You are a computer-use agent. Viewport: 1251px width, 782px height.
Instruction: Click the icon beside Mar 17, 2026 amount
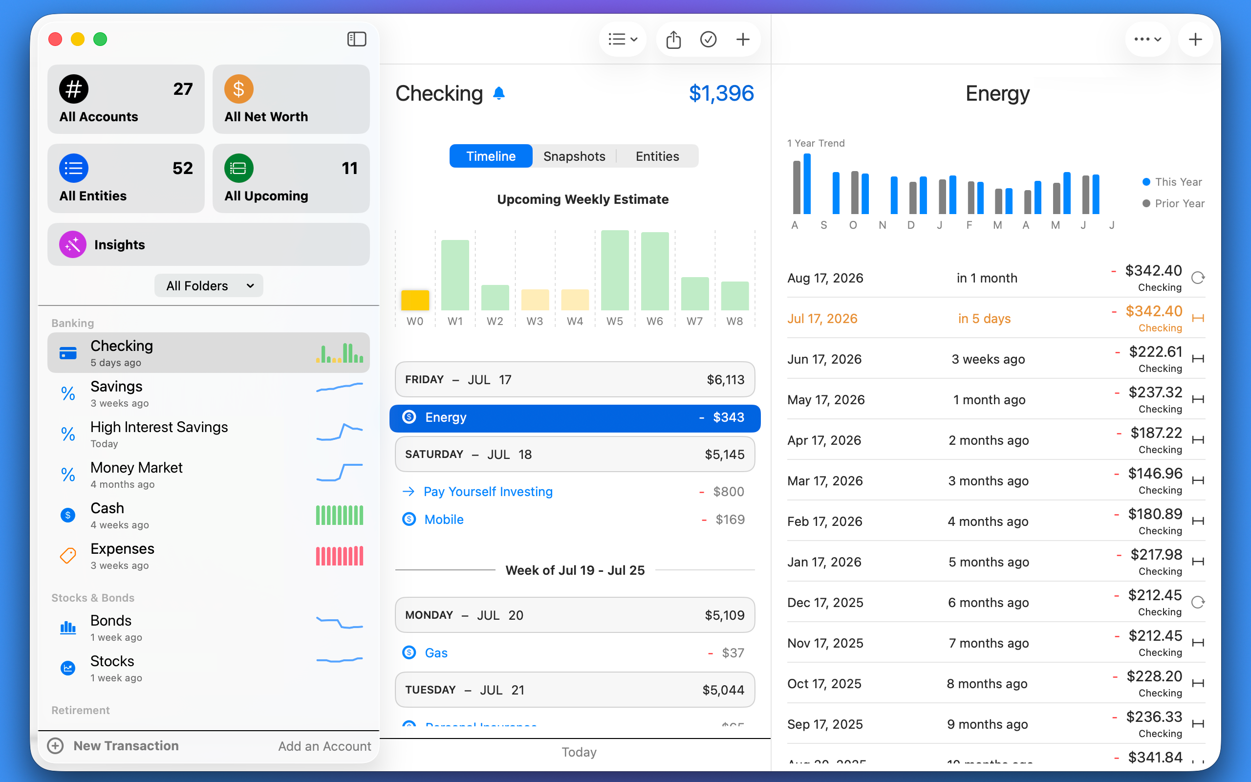[x=1198, y=480]
